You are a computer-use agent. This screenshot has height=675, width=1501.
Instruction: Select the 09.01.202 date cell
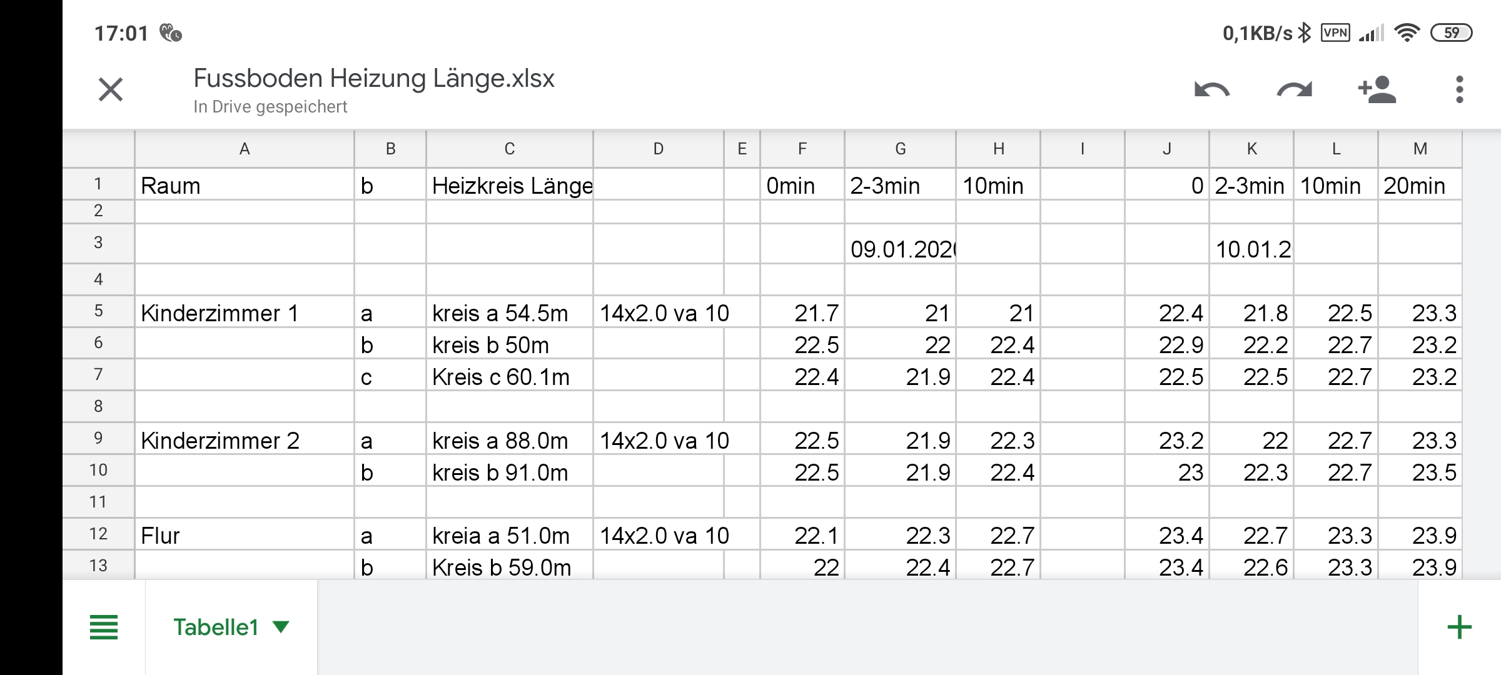click(x=900, y=244)
